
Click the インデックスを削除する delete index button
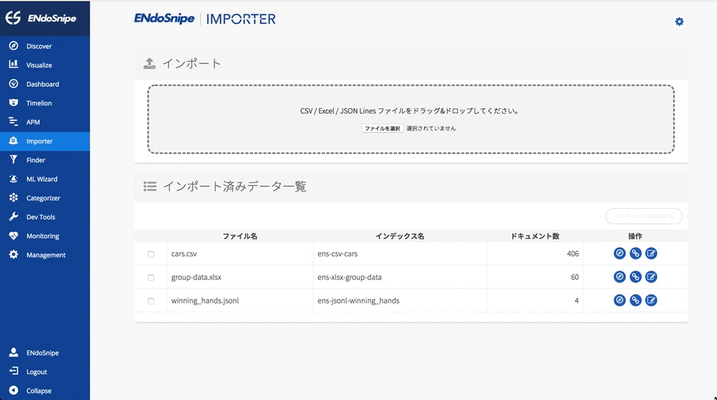(643, 216)
